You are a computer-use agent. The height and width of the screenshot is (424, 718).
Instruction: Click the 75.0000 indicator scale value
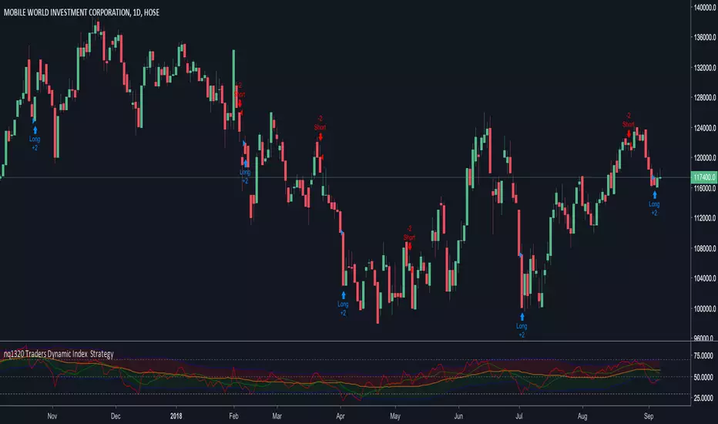[x=703, y=355]
